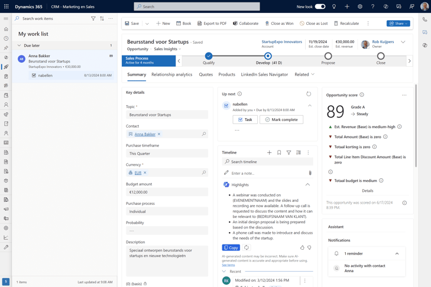
Task: Click Close as Lost
Action: (x=313, y=24)
